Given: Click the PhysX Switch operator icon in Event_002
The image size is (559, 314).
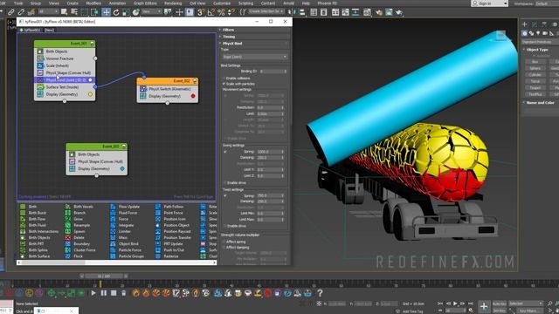Looking at the screenshot, I should click(143, 89).
